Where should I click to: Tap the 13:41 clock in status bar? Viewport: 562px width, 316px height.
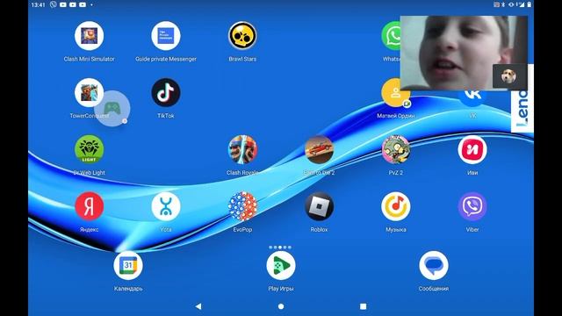click(38, 4)
